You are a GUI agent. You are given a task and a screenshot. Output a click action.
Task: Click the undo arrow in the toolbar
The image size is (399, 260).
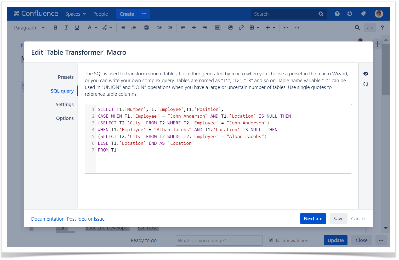pos(286,28)
